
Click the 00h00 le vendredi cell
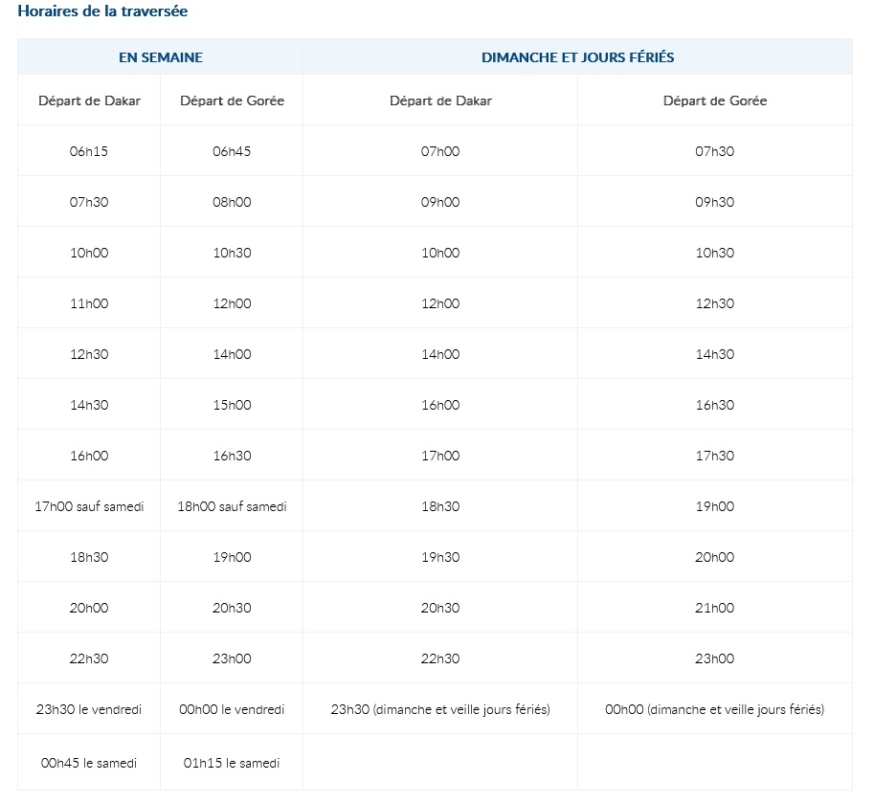(232, 709)
